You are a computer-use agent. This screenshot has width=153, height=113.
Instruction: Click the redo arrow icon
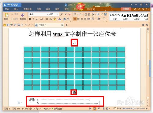[29, 25]
